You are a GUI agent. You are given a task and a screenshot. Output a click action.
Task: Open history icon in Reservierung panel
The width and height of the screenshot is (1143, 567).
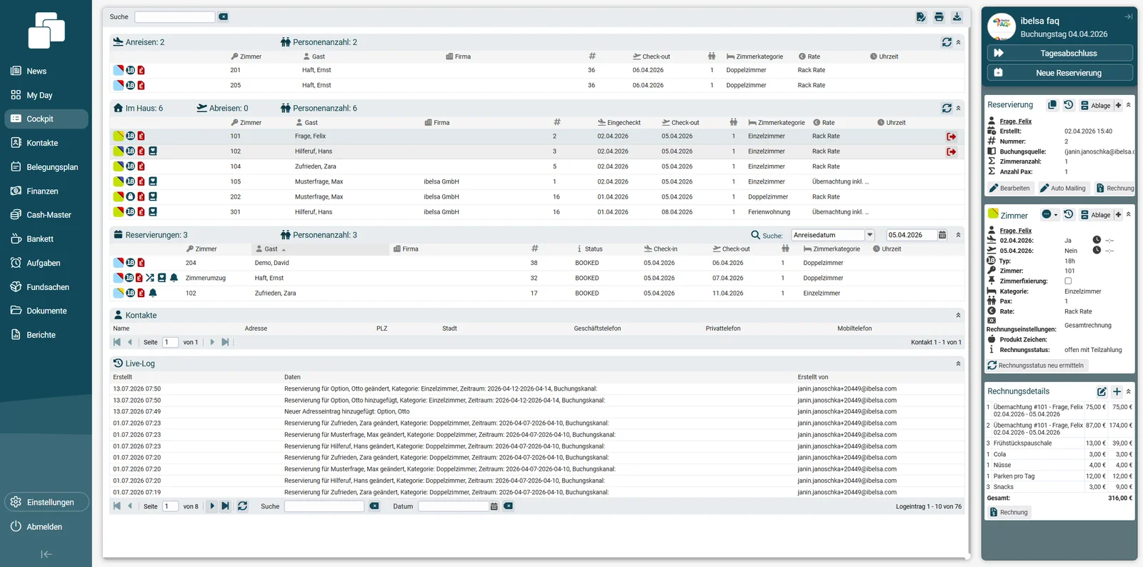click(x=1069, y=105)
